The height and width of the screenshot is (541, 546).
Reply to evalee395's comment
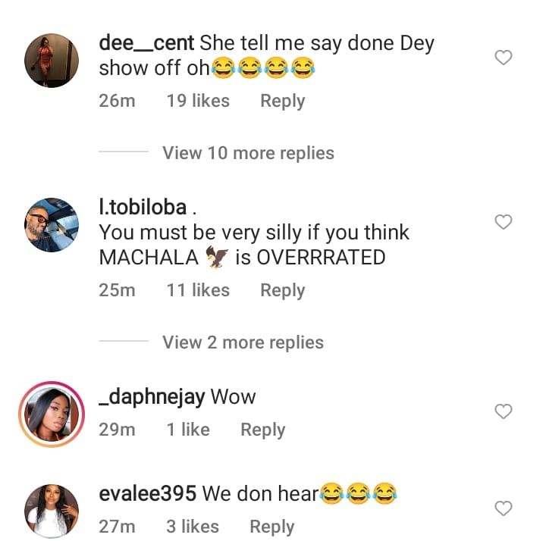[x=271, y=527]
